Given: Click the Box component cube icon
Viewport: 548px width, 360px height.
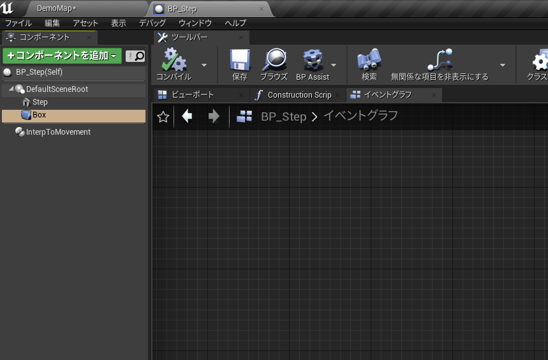Looking at the screenshot, I should tap(26, 115).
